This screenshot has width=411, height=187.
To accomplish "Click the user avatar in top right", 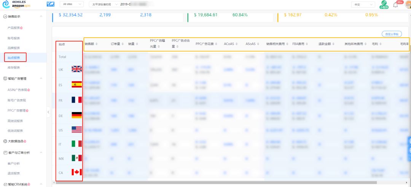I will point(408,5).
